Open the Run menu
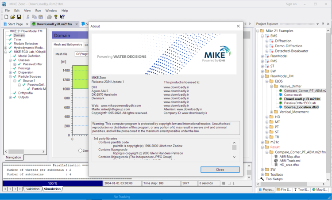Image resolution: width=332 pixels, height=200 pixels. tap(38, 10)
